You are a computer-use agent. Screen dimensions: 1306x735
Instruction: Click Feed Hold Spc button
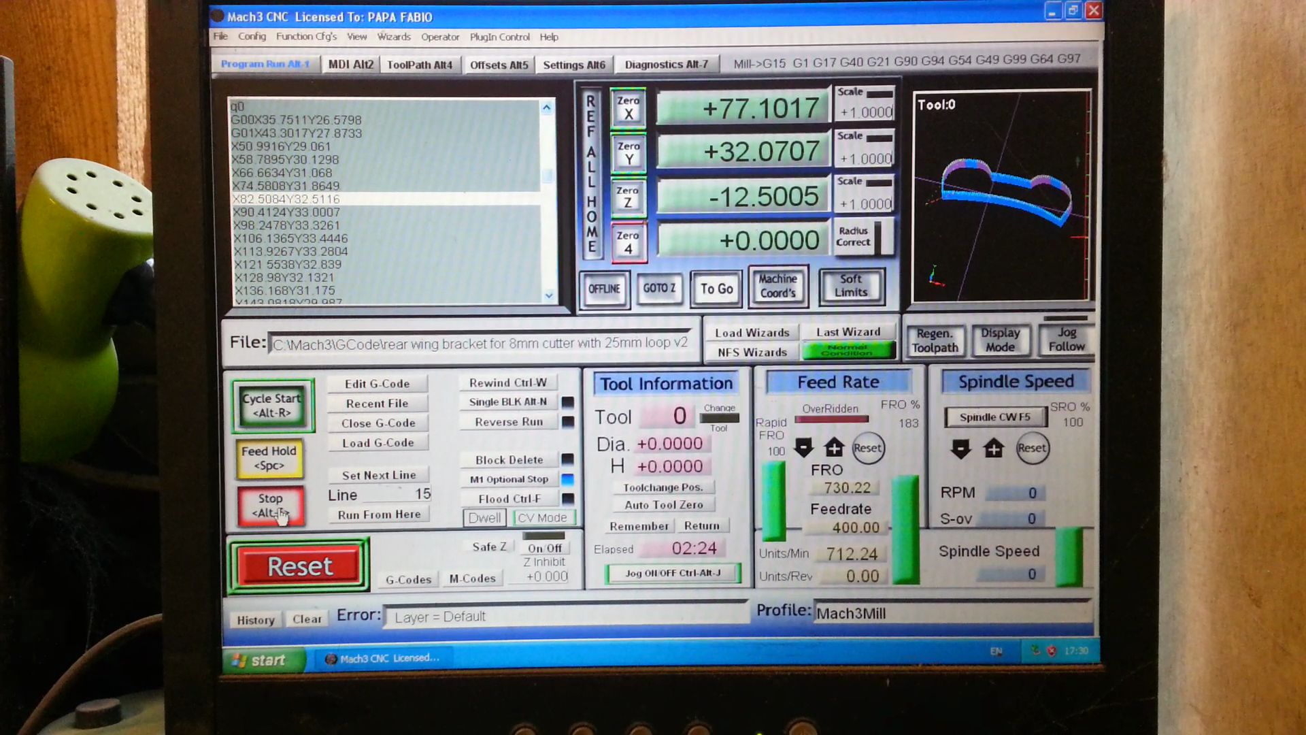(269, 458)
